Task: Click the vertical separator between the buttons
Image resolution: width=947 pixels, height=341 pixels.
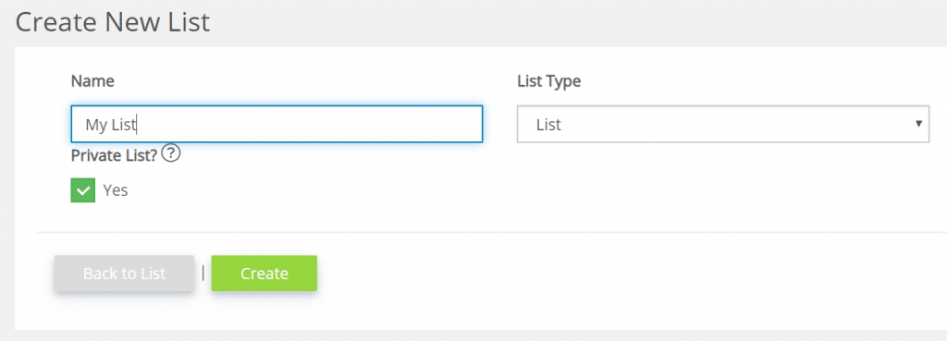Action: tap(203, 274)
